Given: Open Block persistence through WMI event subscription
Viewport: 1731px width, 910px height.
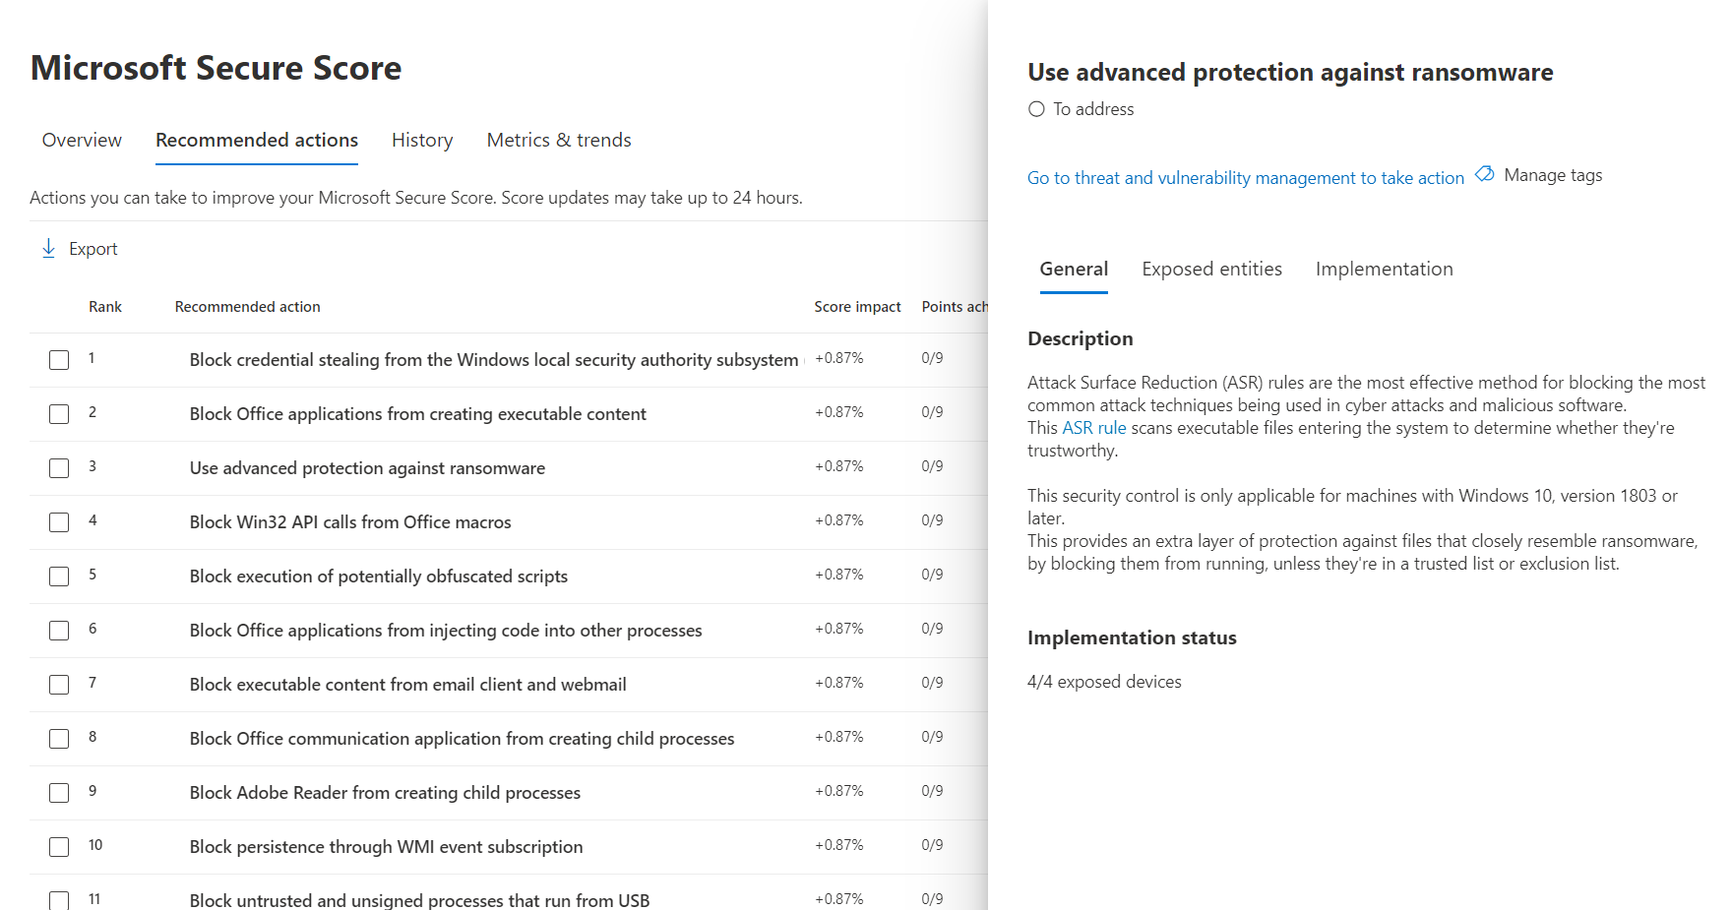Looking at the screenshot, I should (386, 847).
